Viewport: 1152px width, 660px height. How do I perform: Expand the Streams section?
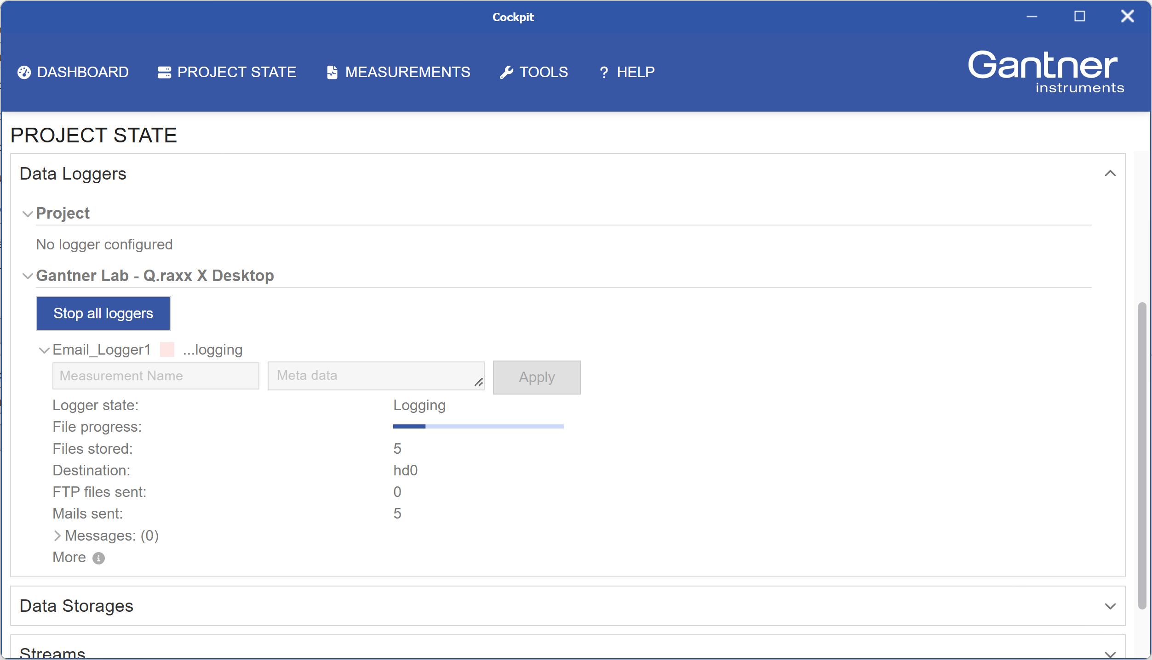pos(1110,654)
